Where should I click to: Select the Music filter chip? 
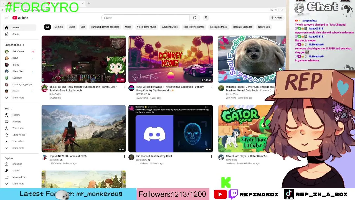pos(72,27)
